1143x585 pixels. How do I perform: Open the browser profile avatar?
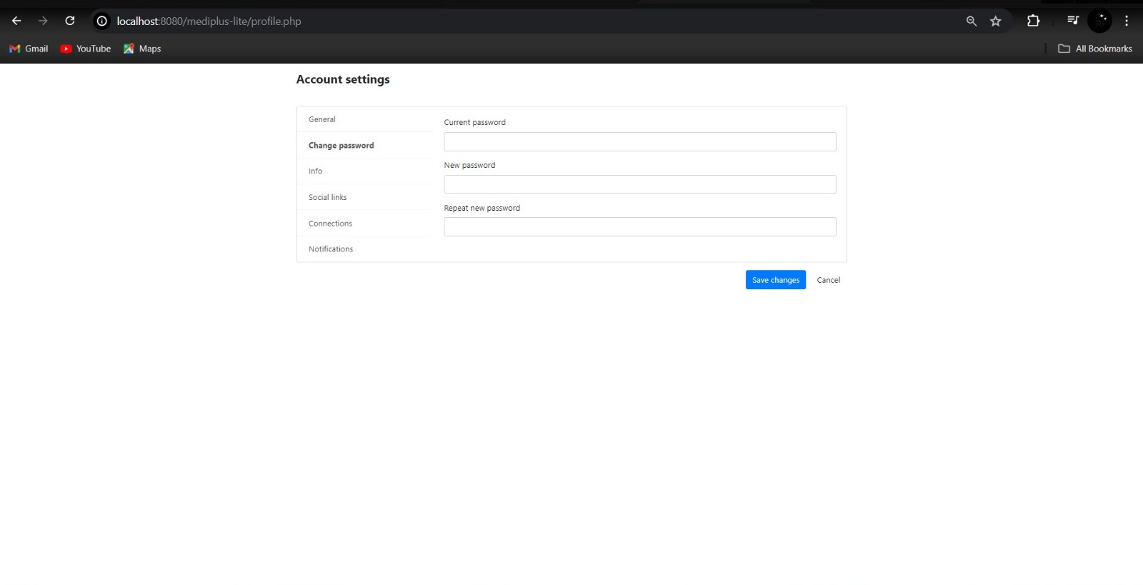[x=1100, y=21]
